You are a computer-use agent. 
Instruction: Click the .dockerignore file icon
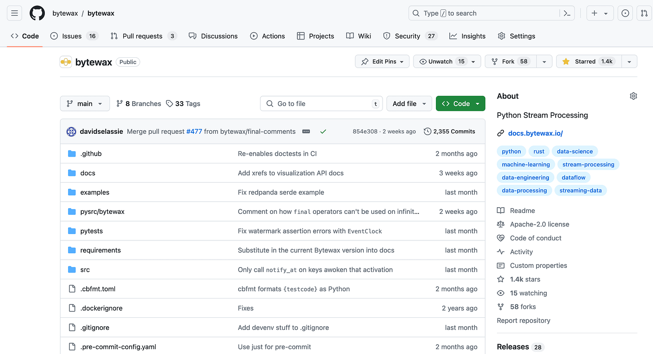(72, 308)
